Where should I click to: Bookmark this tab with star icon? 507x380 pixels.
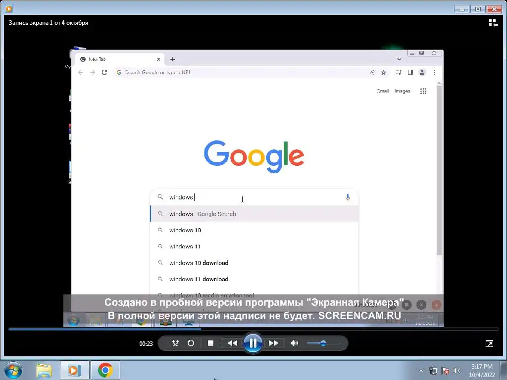(384, 72)
